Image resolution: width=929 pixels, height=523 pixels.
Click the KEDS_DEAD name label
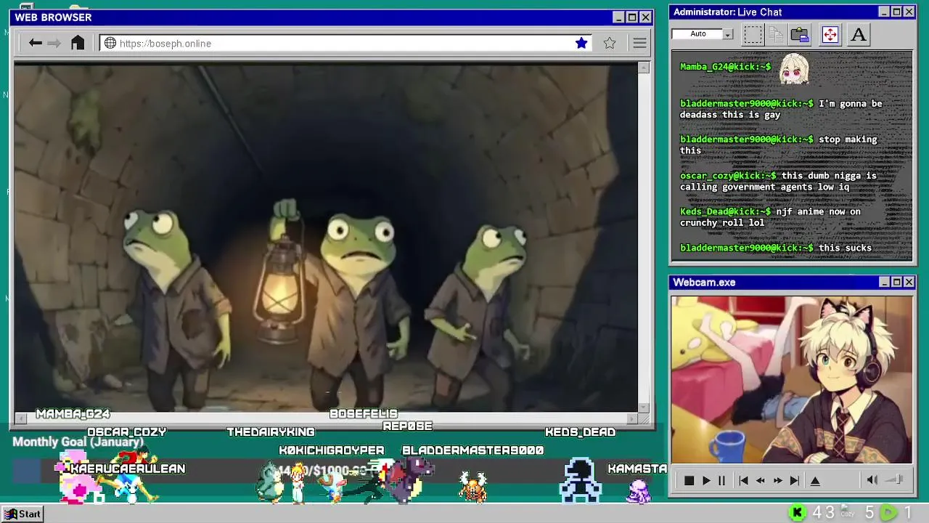point(580,432)
